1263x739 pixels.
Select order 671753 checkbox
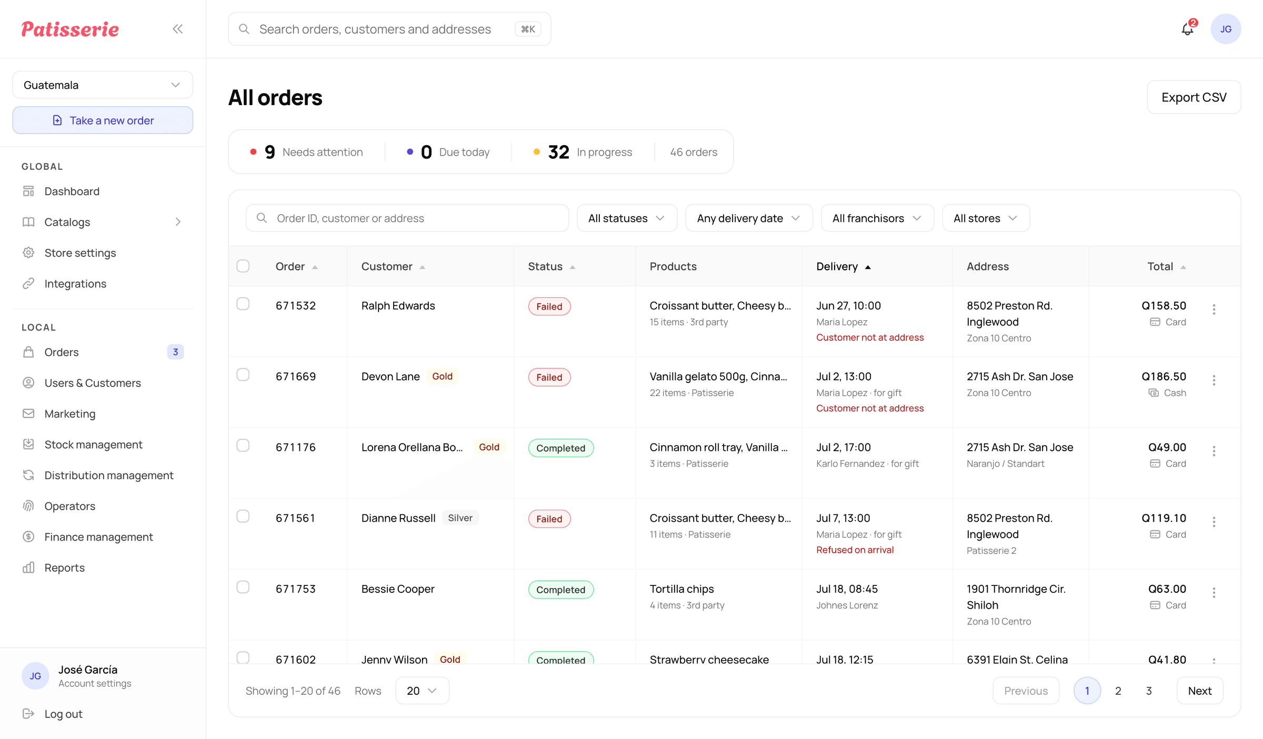pyautogui.click(x=243, y=587)
